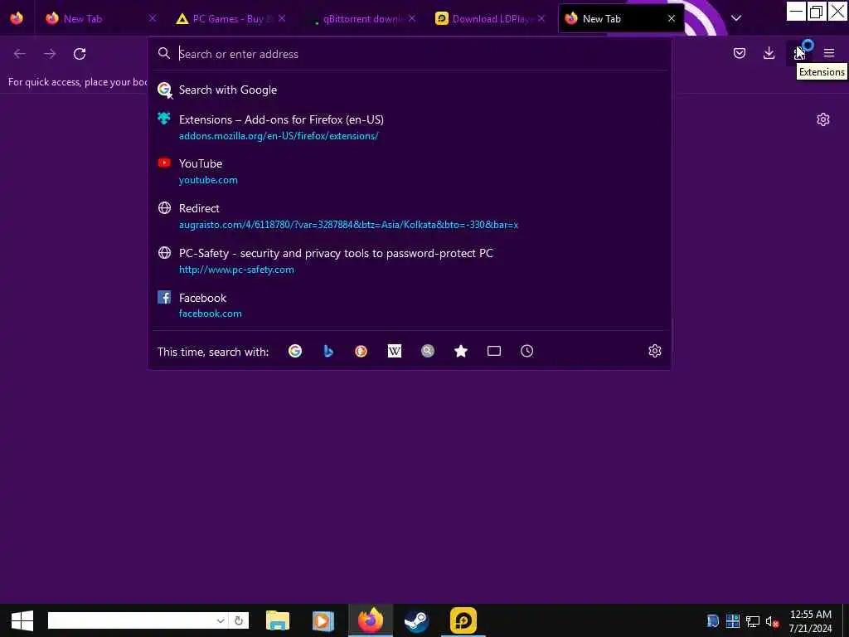Reload the current page

80,54
